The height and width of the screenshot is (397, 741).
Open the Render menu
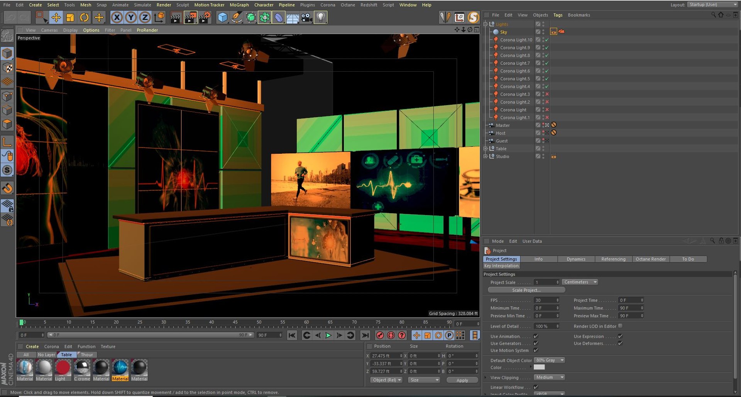164,5
